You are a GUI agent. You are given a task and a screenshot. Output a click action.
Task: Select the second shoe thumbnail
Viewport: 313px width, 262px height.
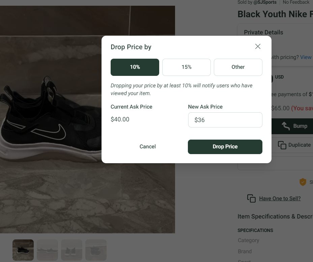[47, 250]
